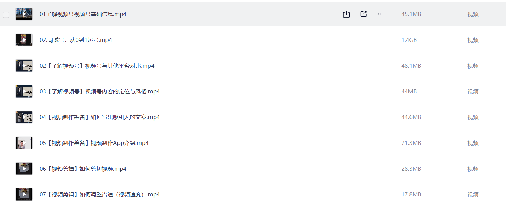Click the share icon for the 01 video
Image resolution: width=506 pixels, height=206 pixels.
pos(363,14)
